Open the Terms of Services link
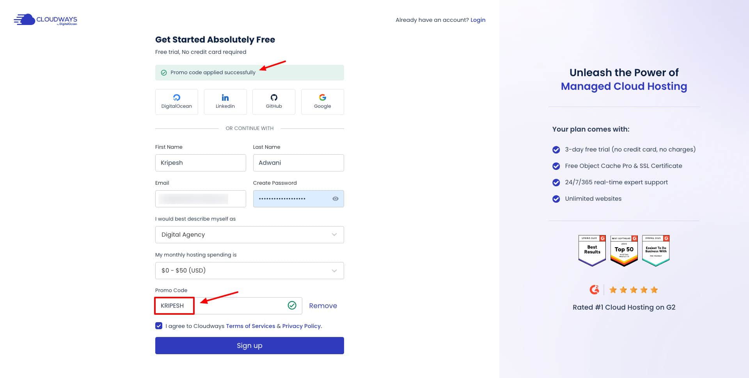The width and height of the screenshot is (749, 378). tap(250, 326)
